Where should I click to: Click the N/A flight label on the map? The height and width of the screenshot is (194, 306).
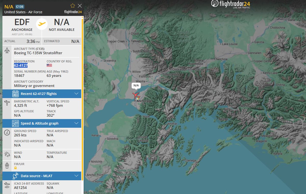pyautogui.click(x=136, y=86)
